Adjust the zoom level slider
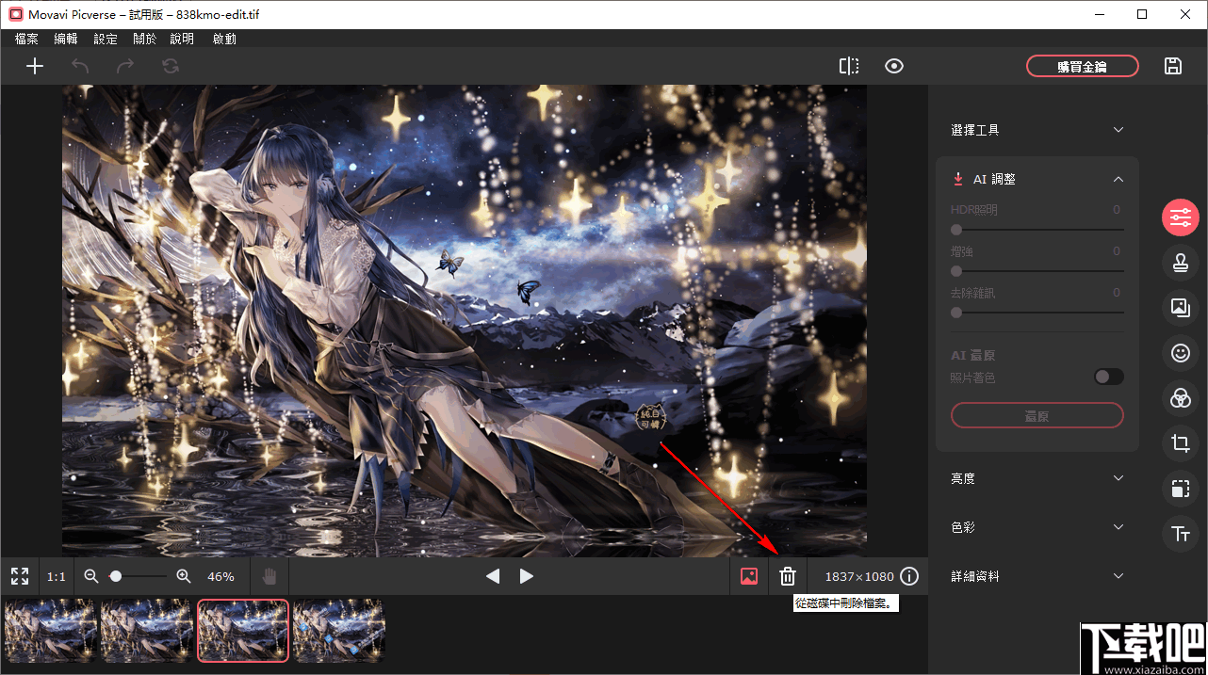 coord(138,576)
